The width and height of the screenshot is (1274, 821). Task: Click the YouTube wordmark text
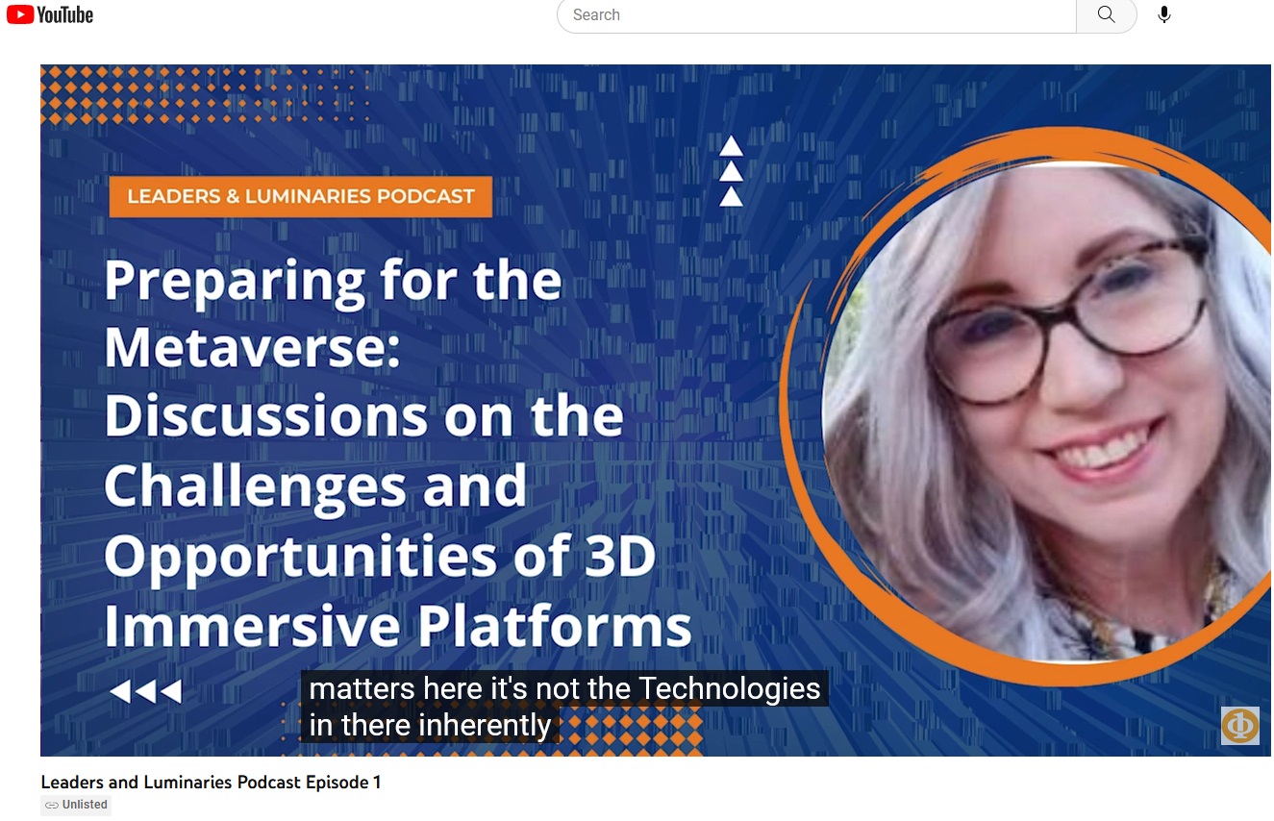coord(65,14)
